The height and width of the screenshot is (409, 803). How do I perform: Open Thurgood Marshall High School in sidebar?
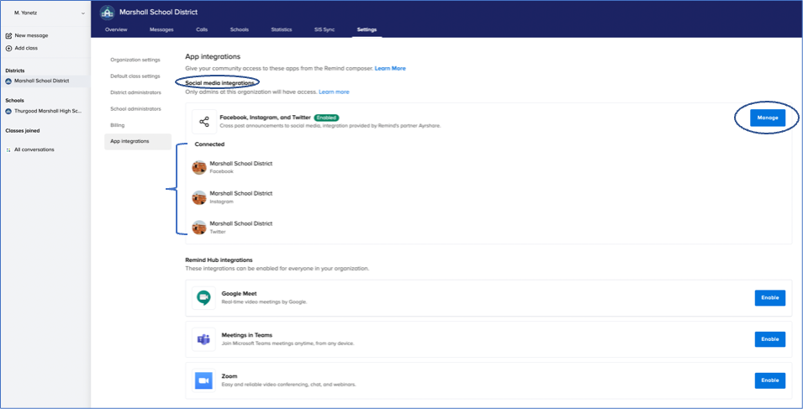pos(46,111)
